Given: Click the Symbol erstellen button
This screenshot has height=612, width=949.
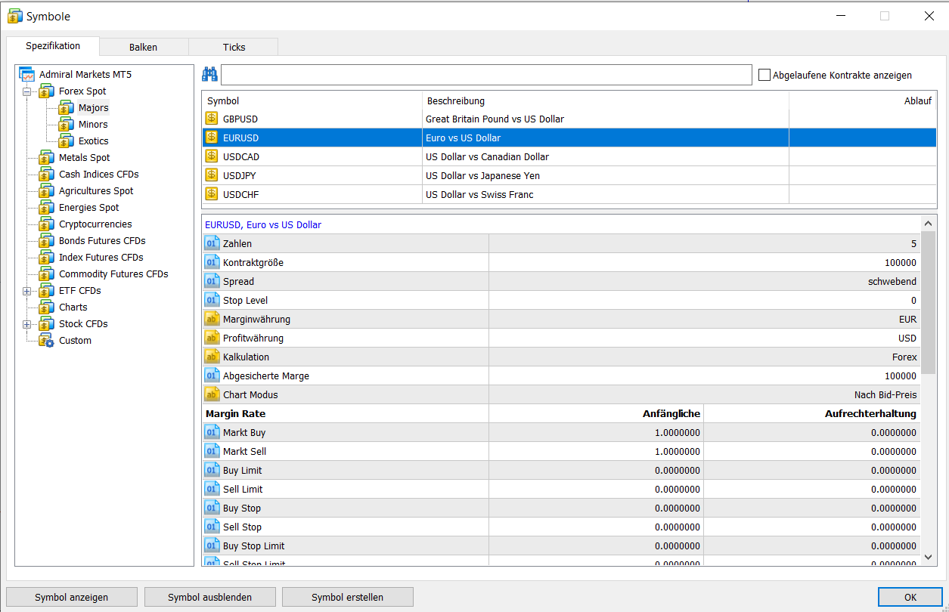Looking at the screenshot, I should 348,597.
